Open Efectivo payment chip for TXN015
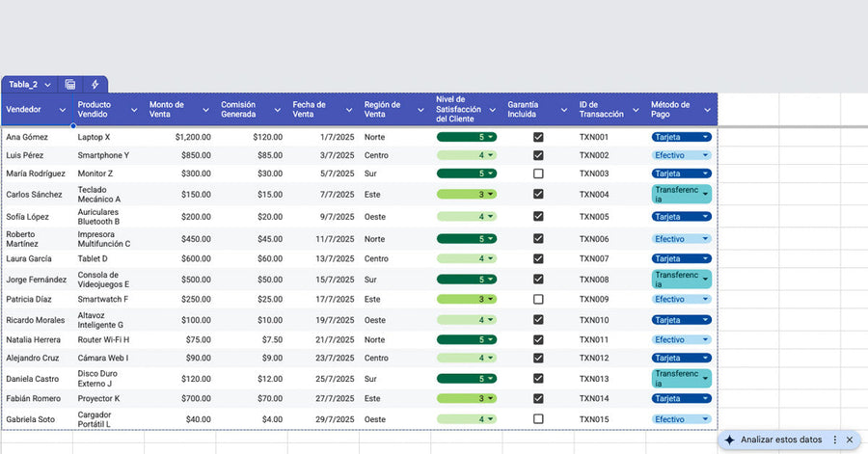This screenshot has height=454, width=868. [x=682, y=419]
